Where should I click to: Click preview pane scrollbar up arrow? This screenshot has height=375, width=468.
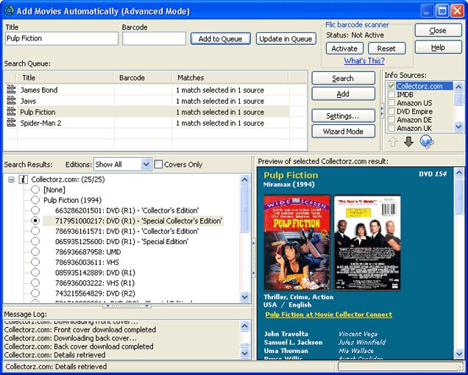tap(459, 174)
